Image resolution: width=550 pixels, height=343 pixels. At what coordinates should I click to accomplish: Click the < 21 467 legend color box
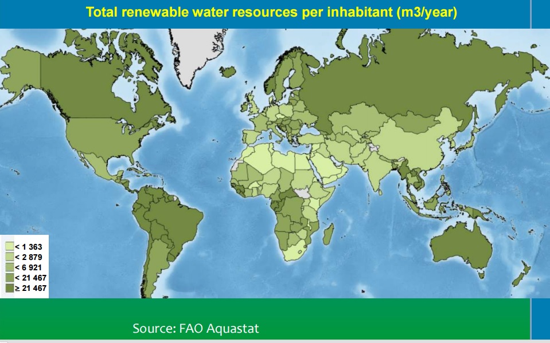9,277
